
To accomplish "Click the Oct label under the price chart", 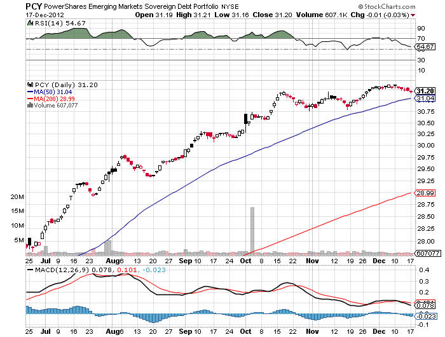I will [245, 261].
